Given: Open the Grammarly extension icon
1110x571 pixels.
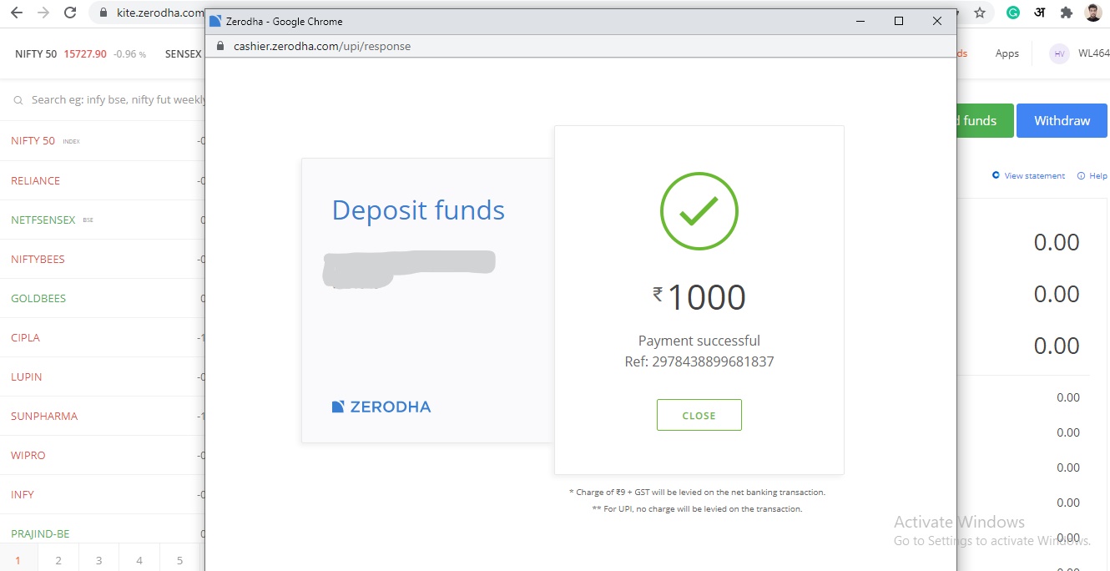Looking at the screenshot, I should coord(1012,13).
